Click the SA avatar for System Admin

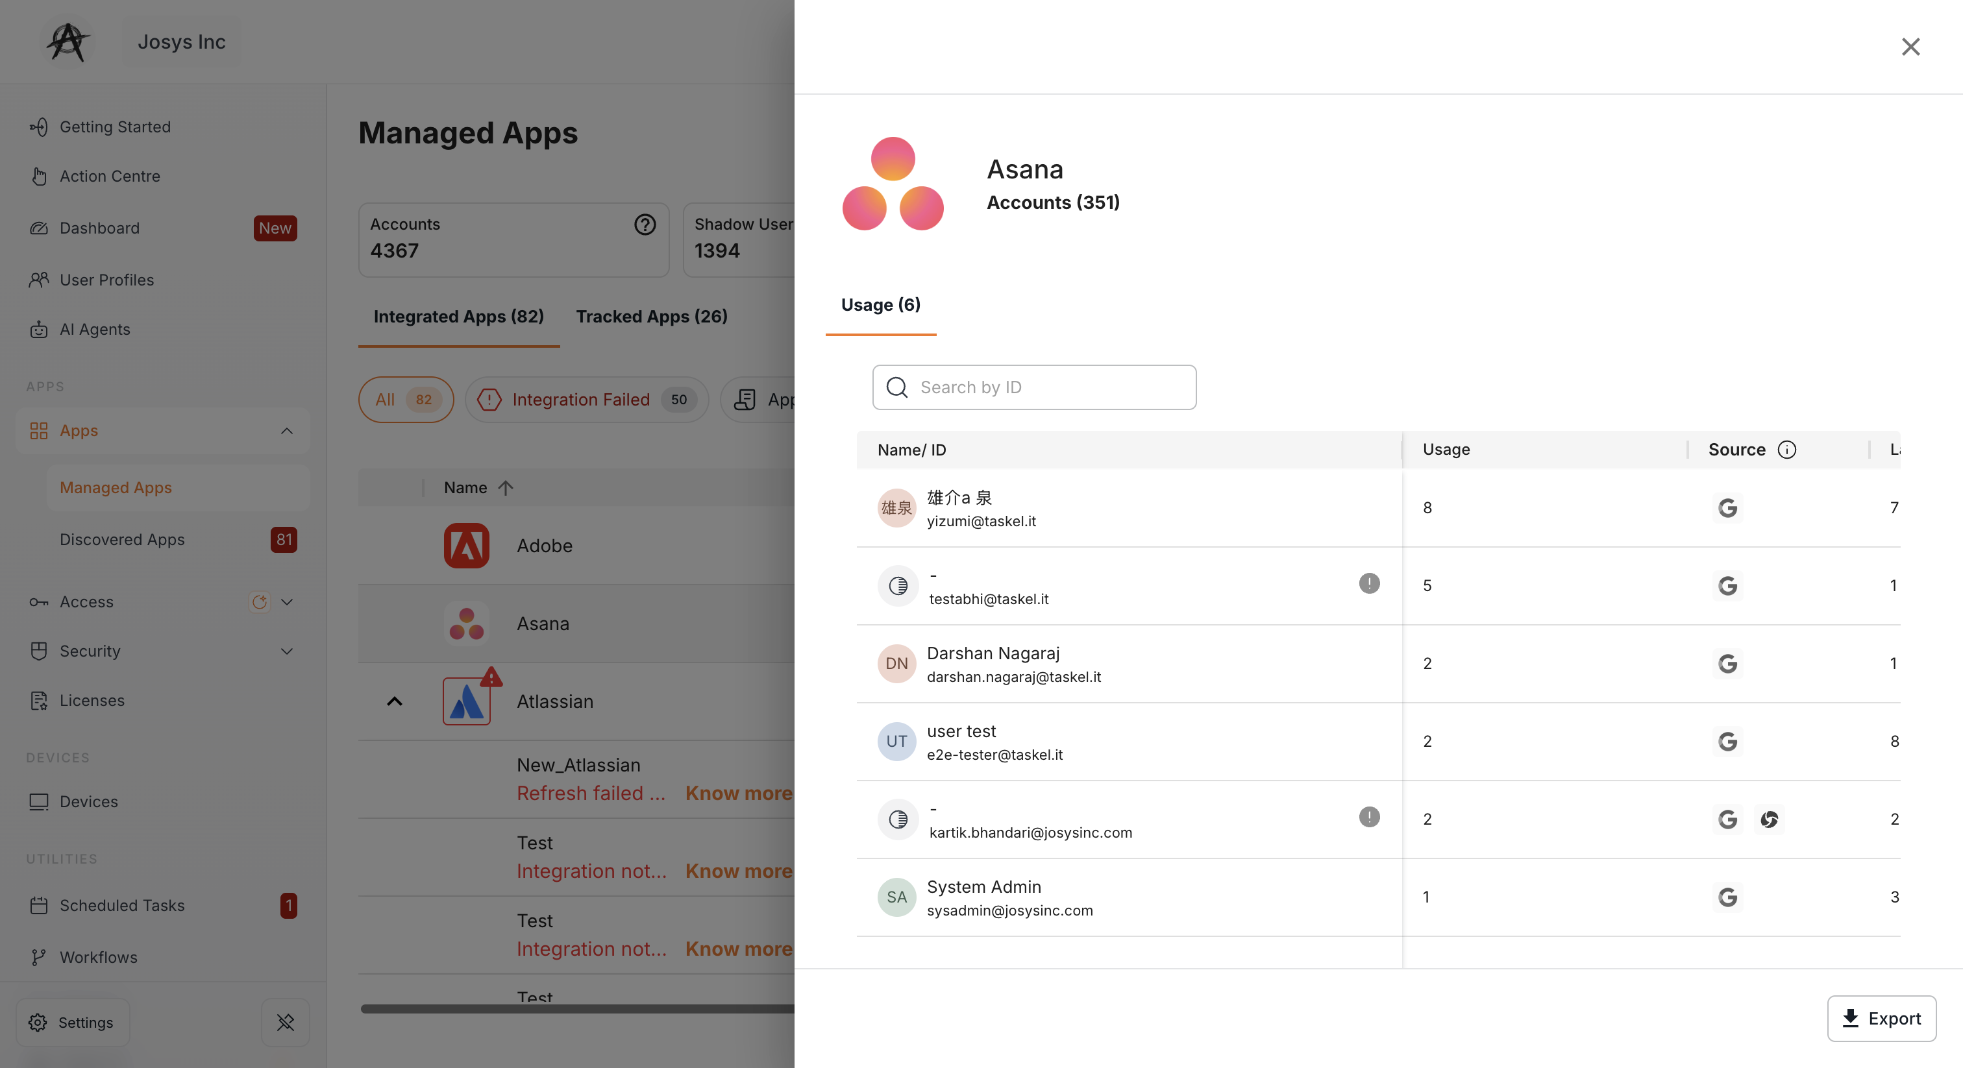[896, 897]
